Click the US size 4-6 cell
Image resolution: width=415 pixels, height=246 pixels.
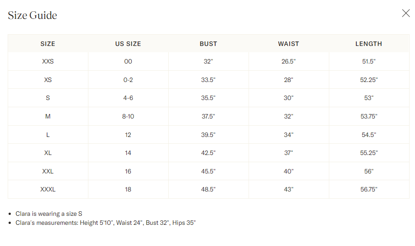click(x=128, y=98)
